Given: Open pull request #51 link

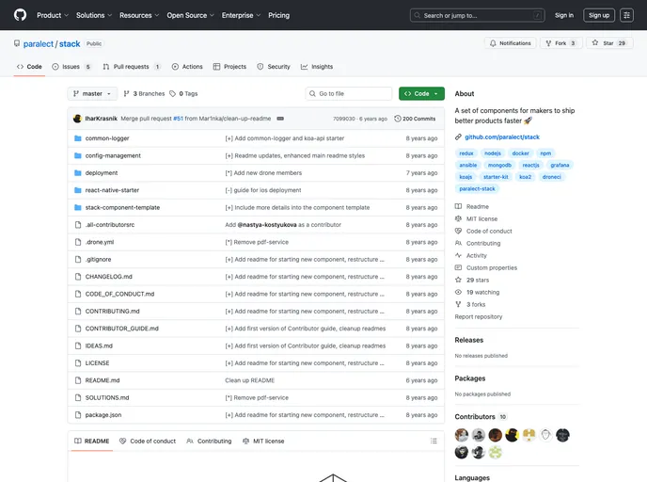Looking at the screenshot, I should pos(179,119).
